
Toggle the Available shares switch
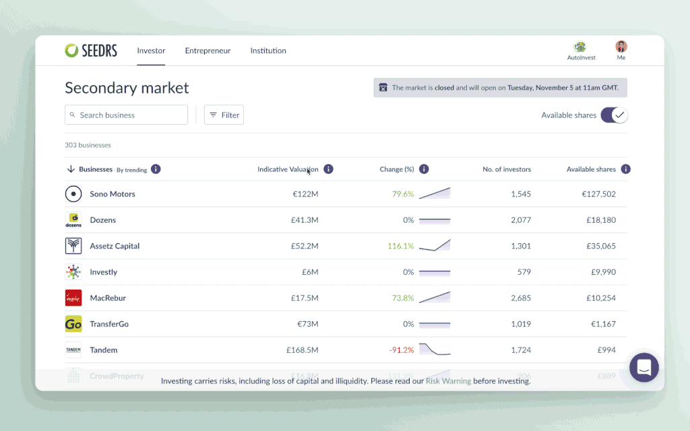click(614, 115)
